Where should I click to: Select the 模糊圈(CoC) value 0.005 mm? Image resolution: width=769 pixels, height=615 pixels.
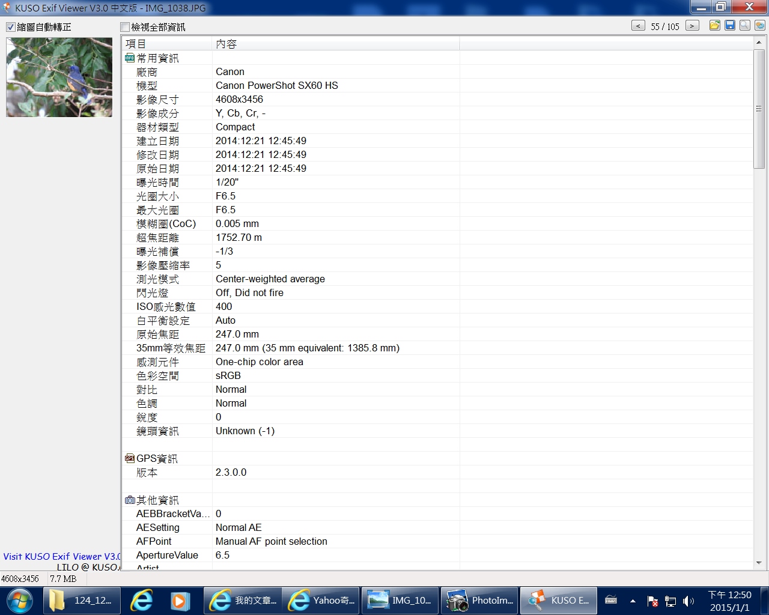pyautogui.click(x=237, y=224)
